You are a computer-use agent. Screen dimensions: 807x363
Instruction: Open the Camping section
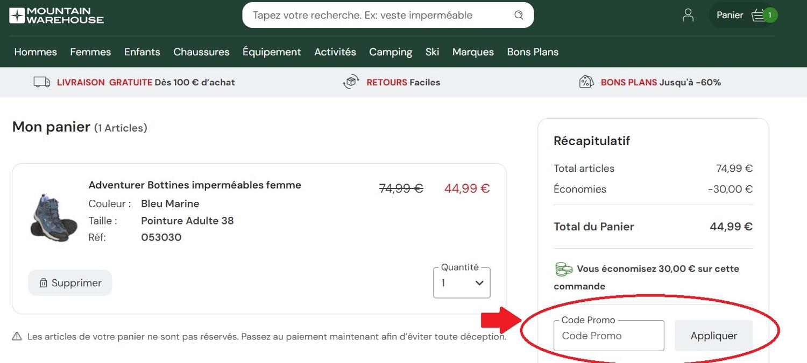pyautogui.click(x=391, y=52)
